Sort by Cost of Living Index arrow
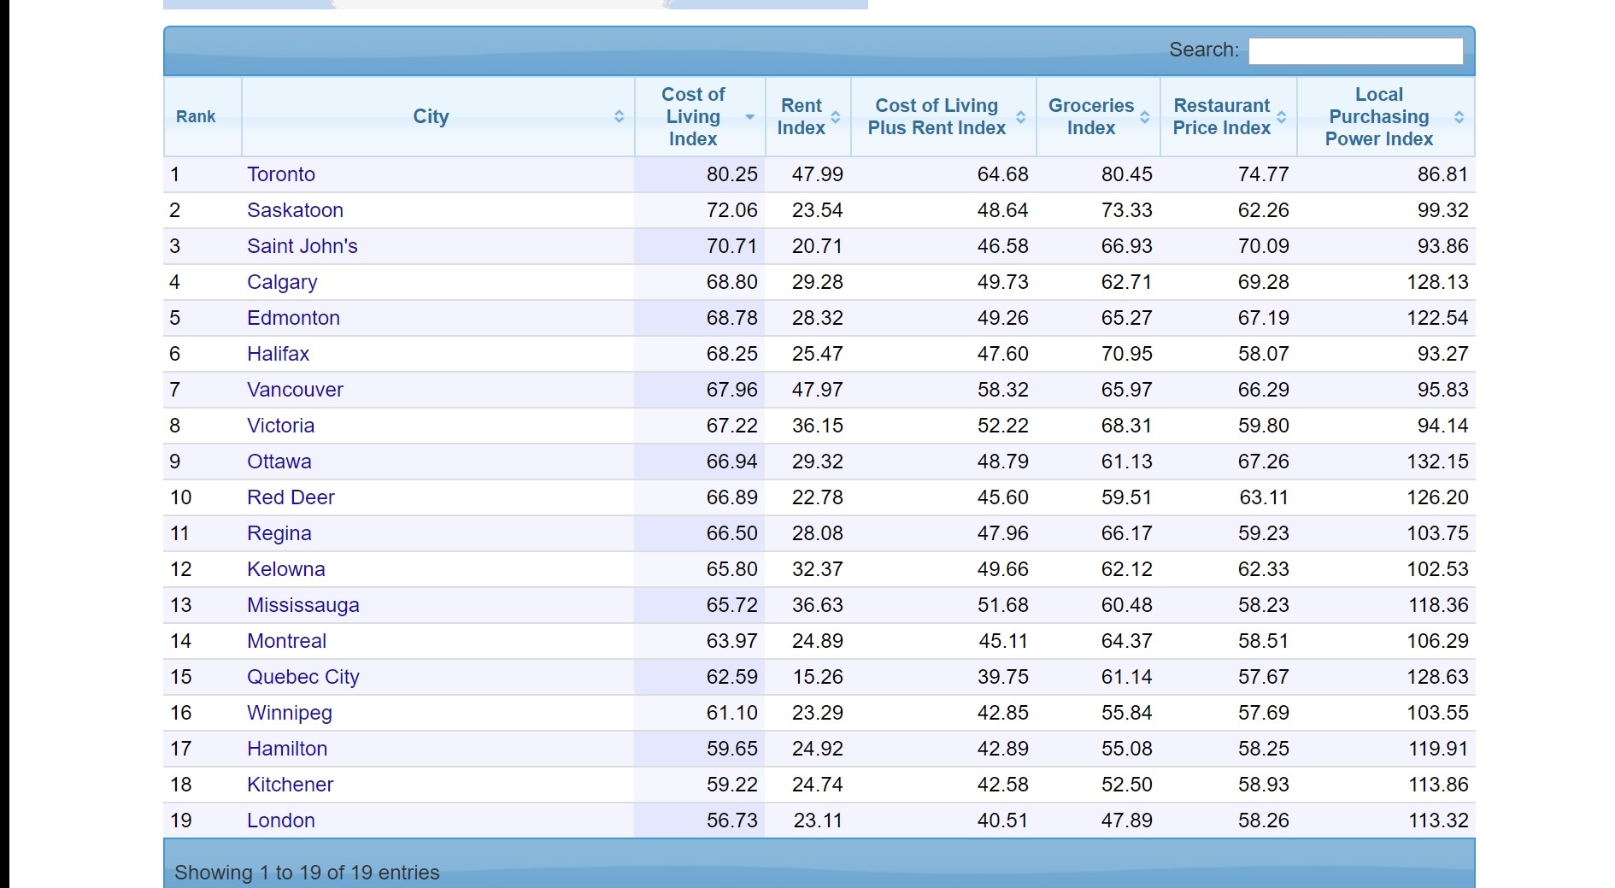The width and height of the screenshot is (1615, 888). point(749,117)
